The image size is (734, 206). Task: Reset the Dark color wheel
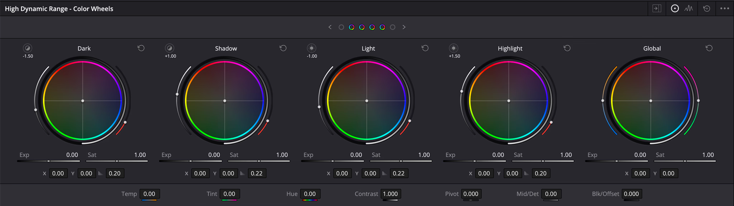pyautogui.click(x=141, y=48)
